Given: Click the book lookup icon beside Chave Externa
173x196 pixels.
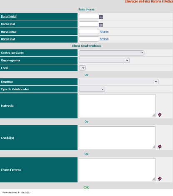Looking at the screenshot, I should 160,178.
